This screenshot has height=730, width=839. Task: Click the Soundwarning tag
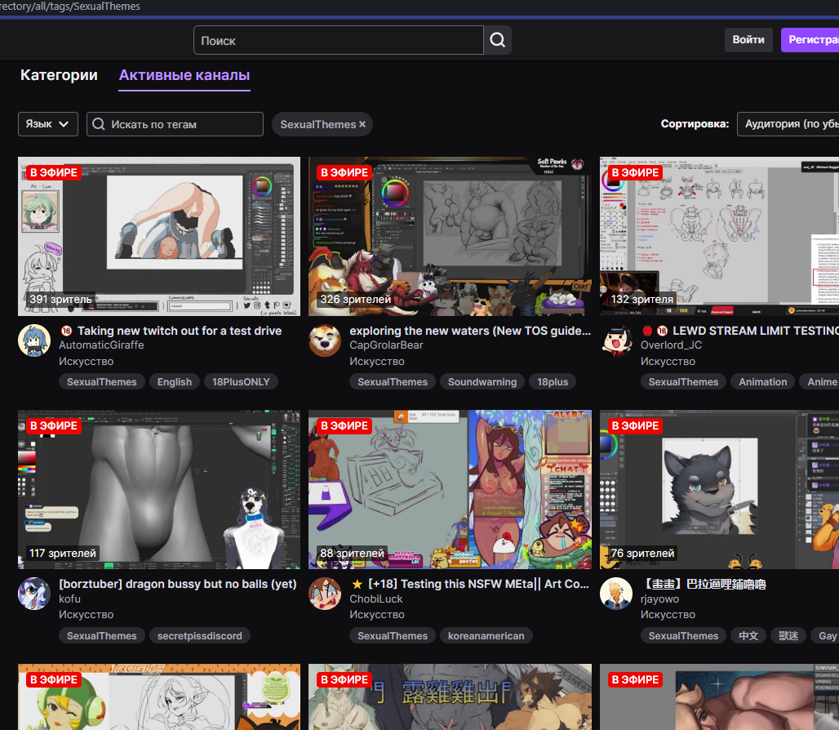[x=482, y=381]
